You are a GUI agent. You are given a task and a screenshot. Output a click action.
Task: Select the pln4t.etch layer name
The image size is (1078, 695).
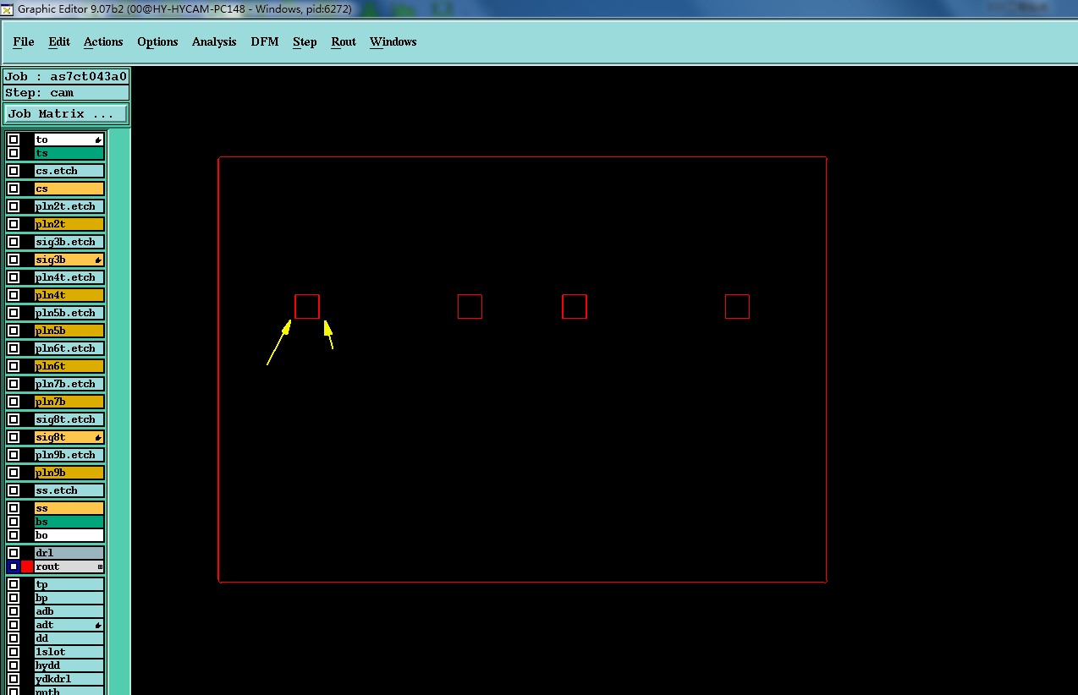tap(69, 277)
